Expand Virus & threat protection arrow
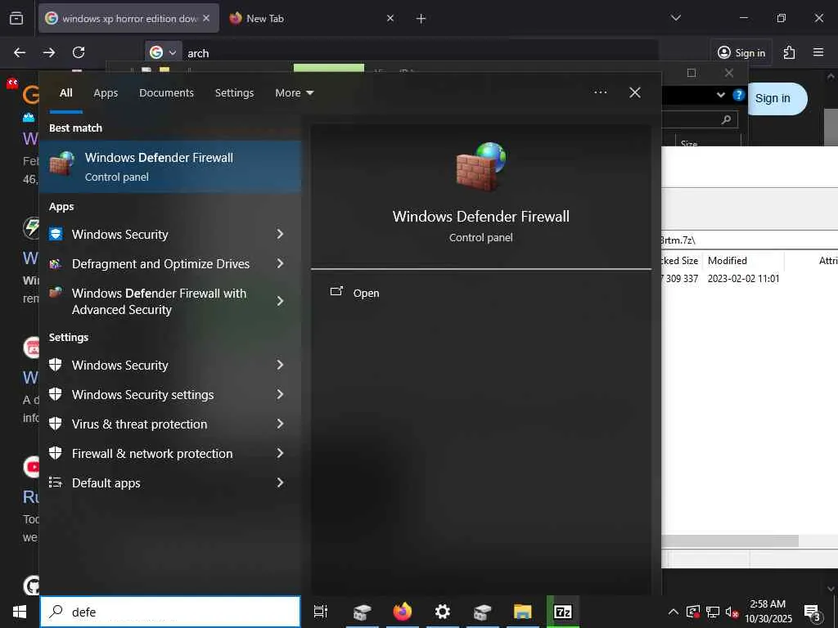 click(280, 424)
